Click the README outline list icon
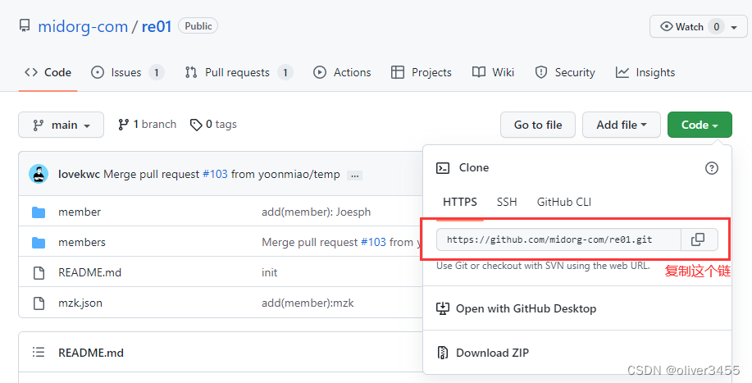The image size is (752, 383). tap(39, 353)
